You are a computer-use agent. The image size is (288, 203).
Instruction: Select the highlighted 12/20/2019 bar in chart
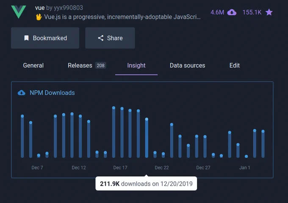tap(147, 138)
